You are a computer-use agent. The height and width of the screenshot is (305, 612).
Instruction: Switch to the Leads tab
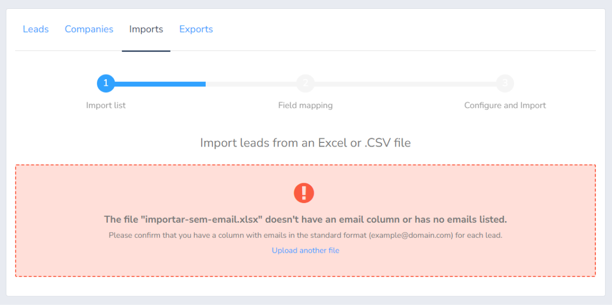[x=35, y=30]
